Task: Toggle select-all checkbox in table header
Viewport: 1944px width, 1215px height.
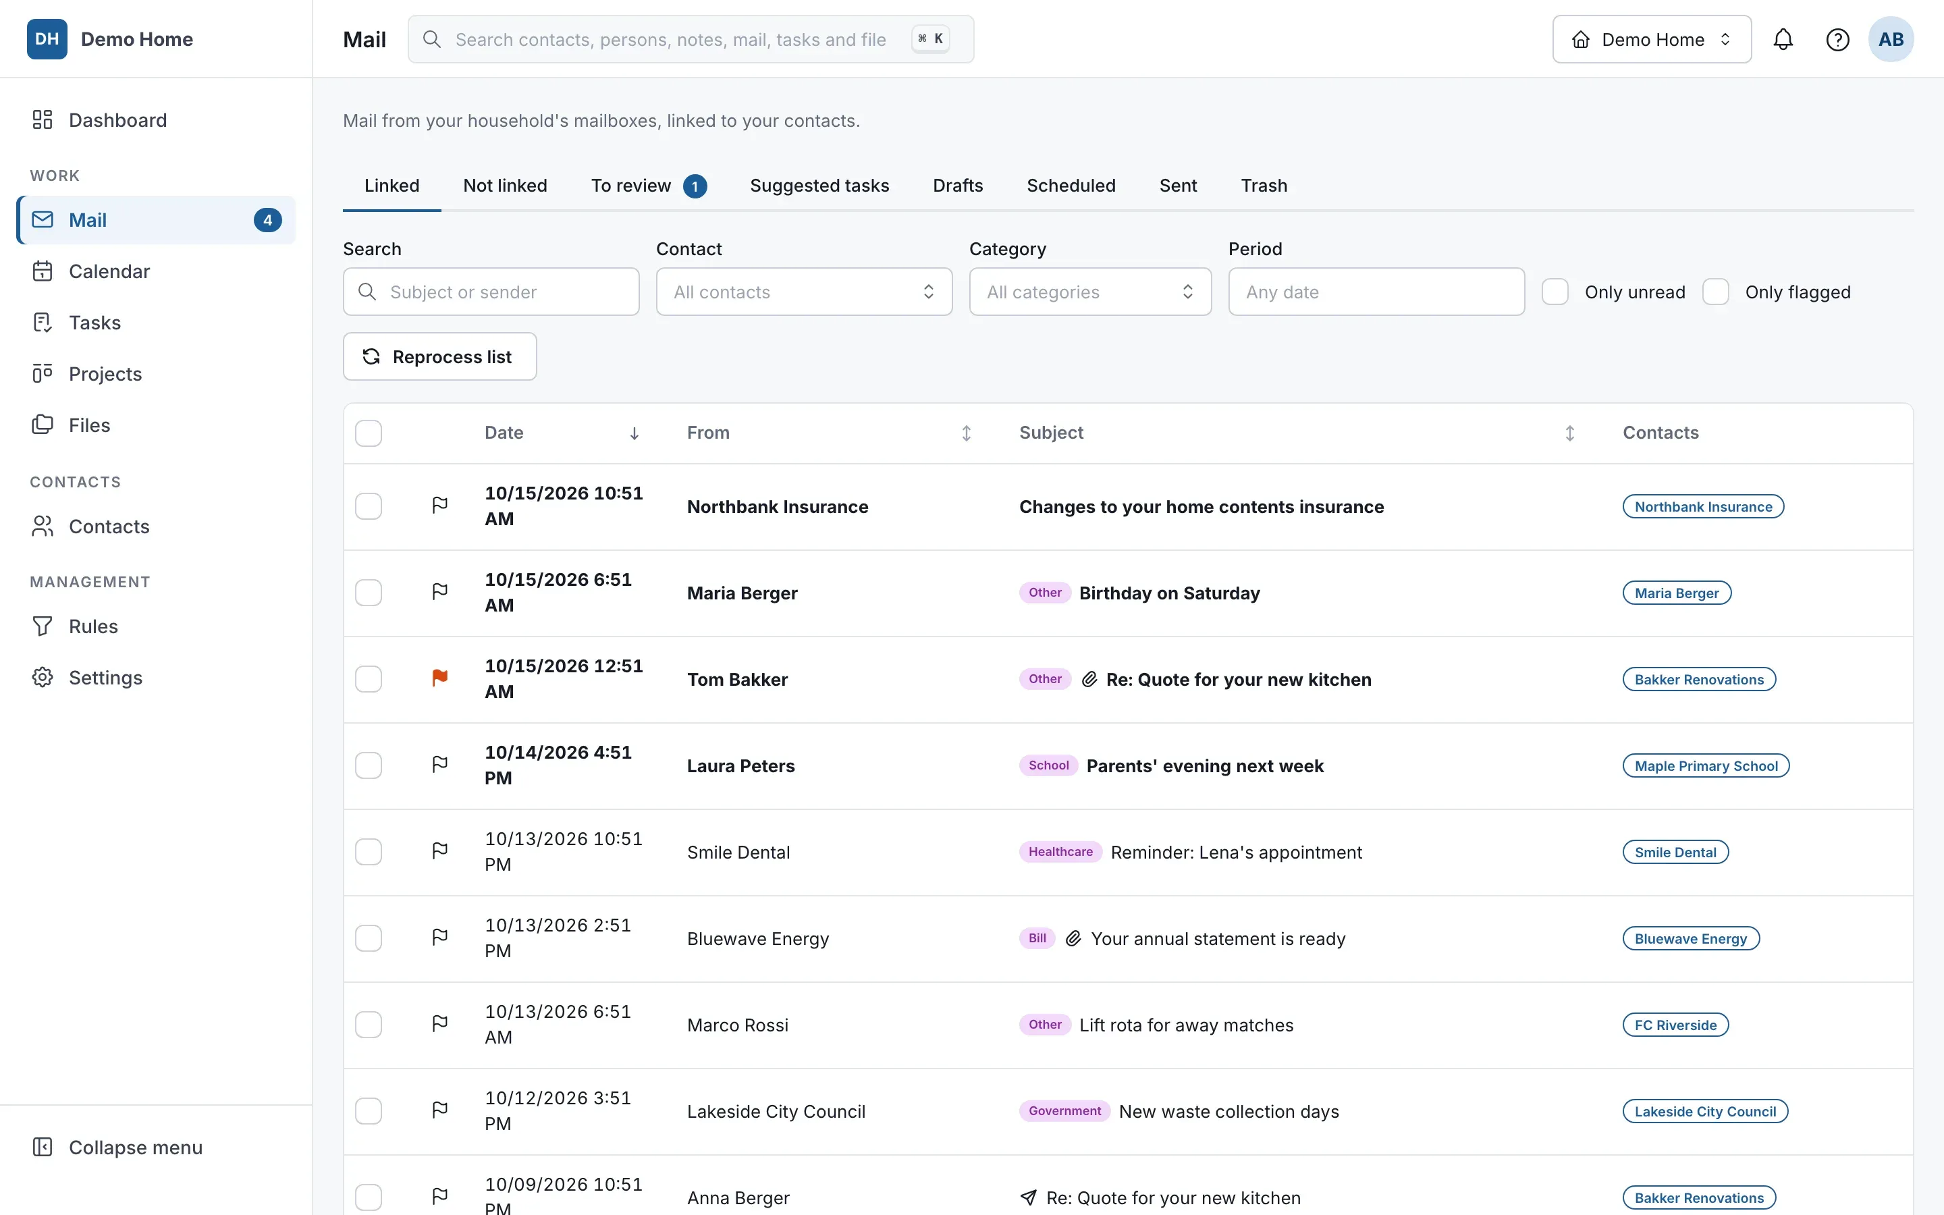Action: (x=368, y=433)
